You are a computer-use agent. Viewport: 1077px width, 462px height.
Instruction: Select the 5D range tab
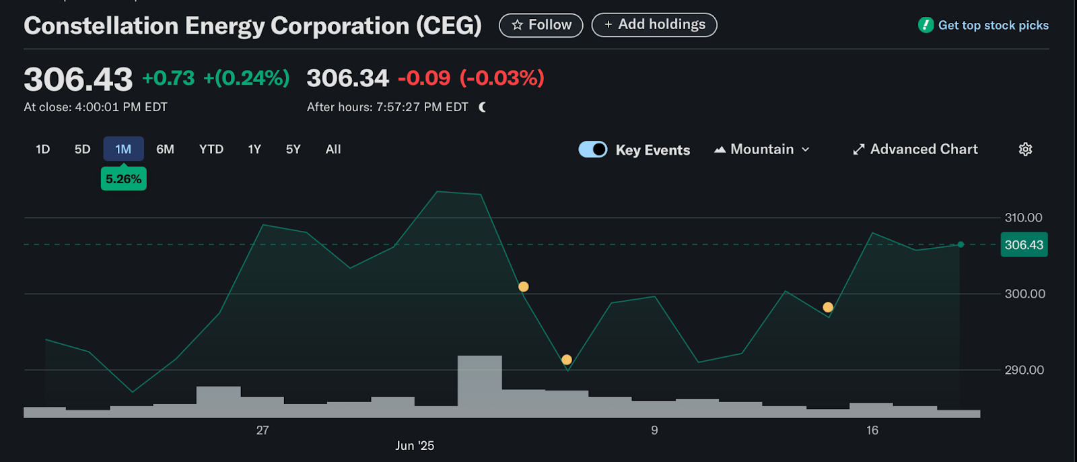pyautogui.click(x=82, y=150)
